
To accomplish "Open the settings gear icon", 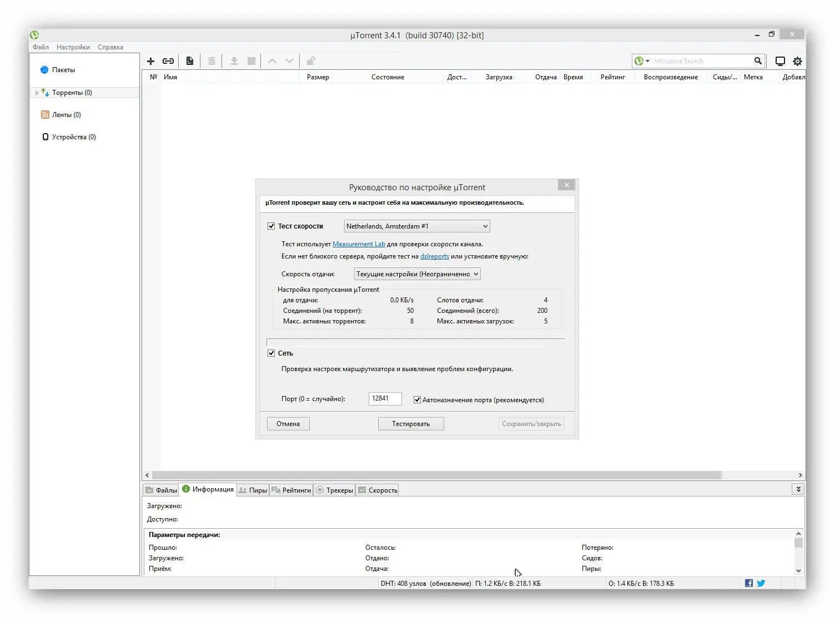I will click(797, 61).
